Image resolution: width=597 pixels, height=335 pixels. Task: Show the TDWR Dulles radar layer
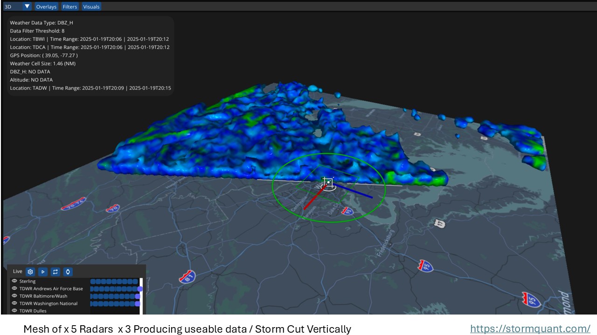click(x=14, y=311)
